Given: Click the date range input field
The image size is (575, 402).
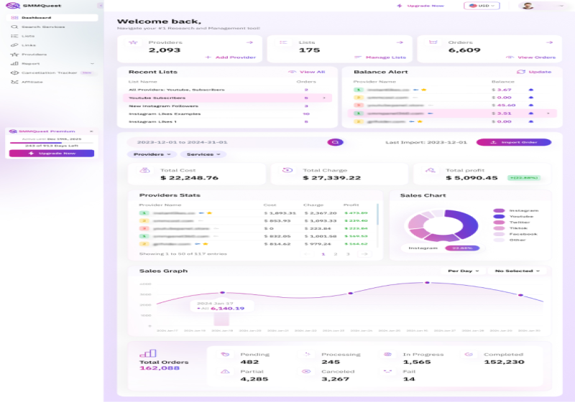Looking at the screenshot, I should pyautogui.click(x=223, y=142).
